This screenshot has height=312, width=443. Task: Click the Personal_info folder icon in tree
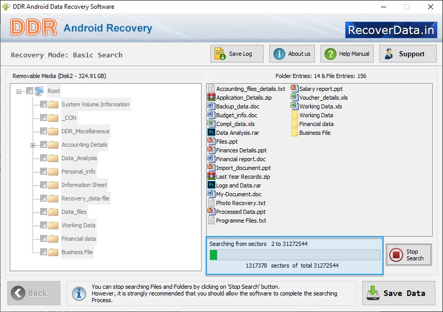coord(53,171)
